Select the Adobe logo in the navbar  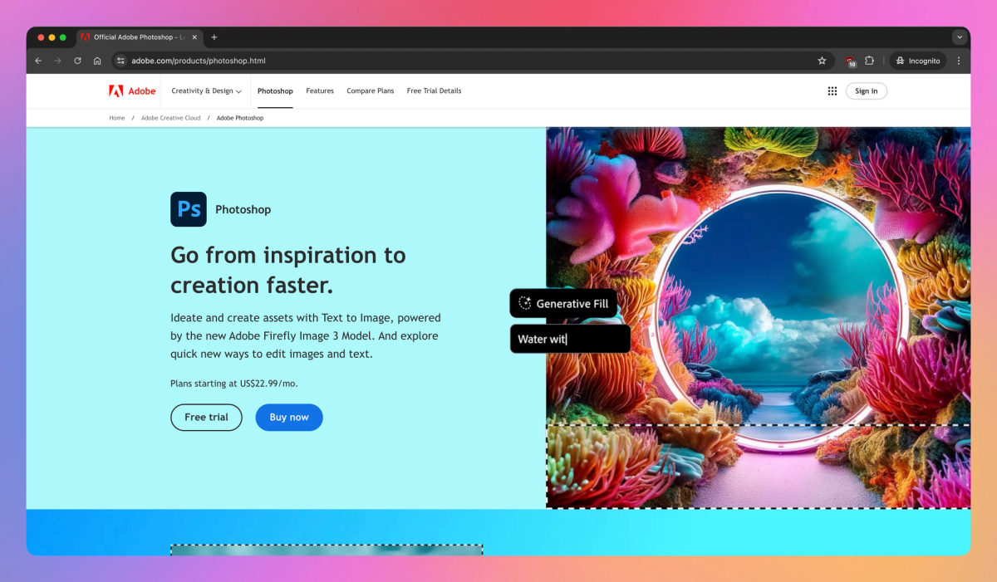pyautogui.click(x=130, y=90)
